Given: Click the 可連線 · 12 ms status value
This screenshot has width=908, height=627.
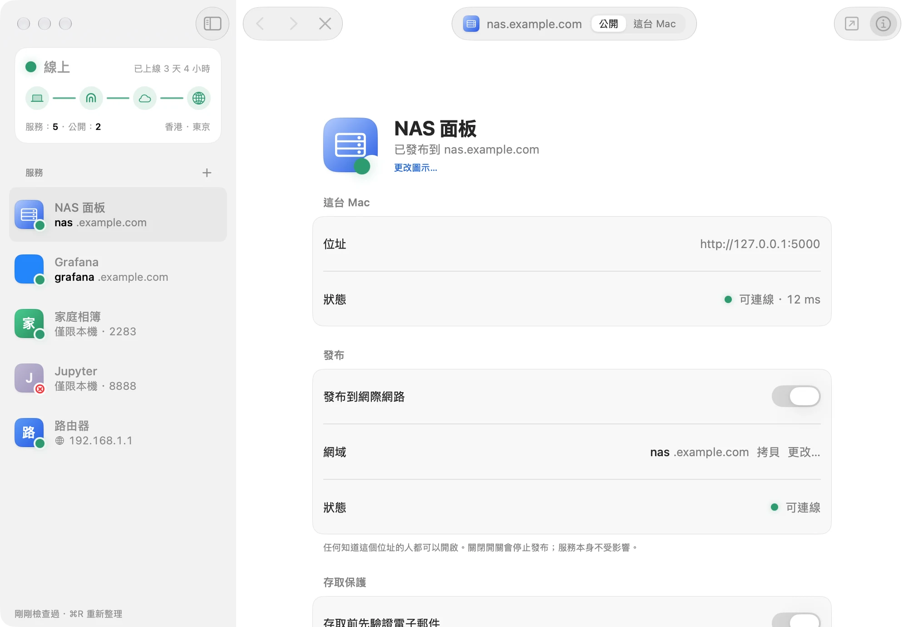Looking at the screenshot, I should (772, 300).
